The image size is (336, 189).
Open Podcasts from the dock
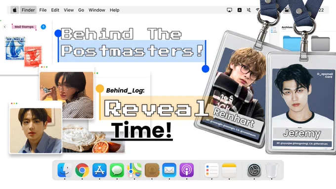pos(187,170)
